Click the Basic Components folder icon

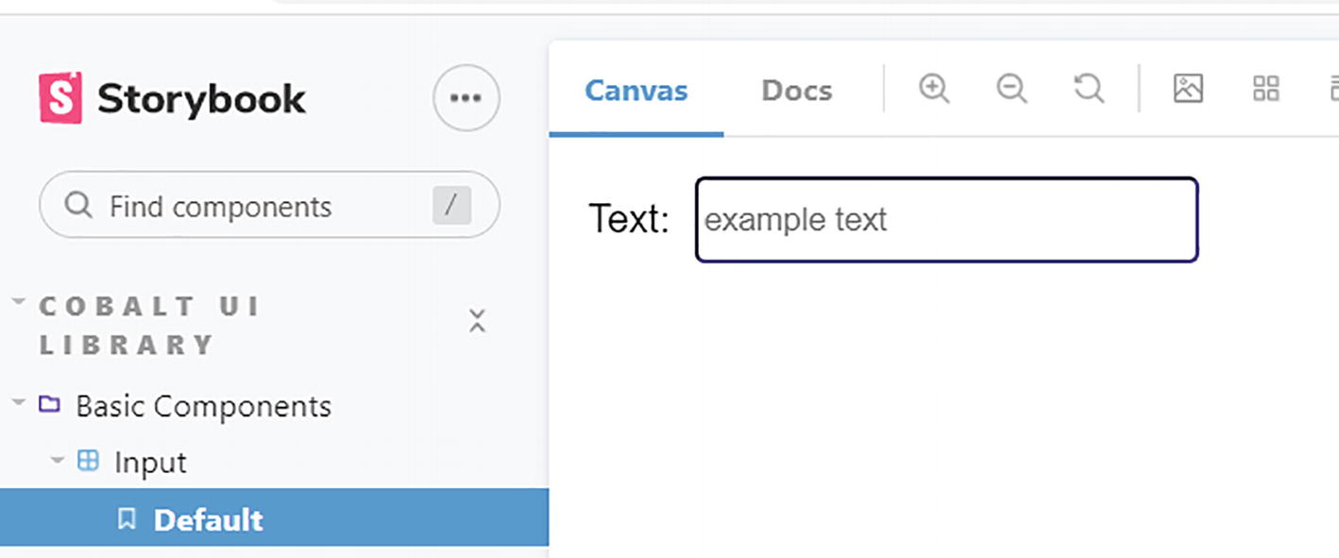point(49,404)
